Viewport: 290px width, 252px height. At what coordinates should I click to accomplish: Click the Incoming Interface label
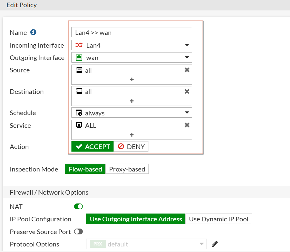tap(37, 45)
